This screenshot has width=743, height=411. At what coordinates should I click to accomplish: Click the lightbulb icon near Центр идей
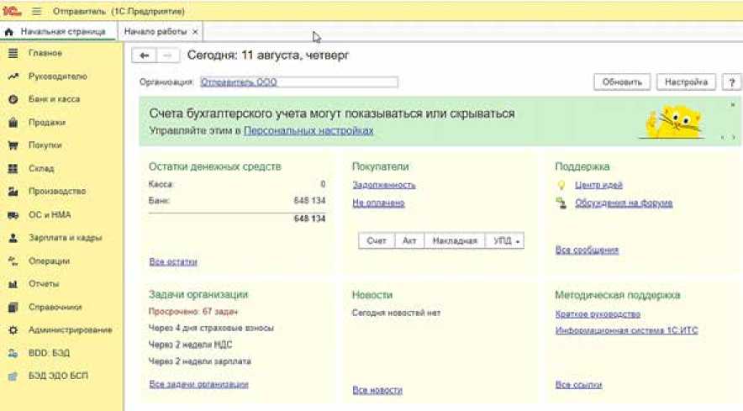click(x=561, y=185)
